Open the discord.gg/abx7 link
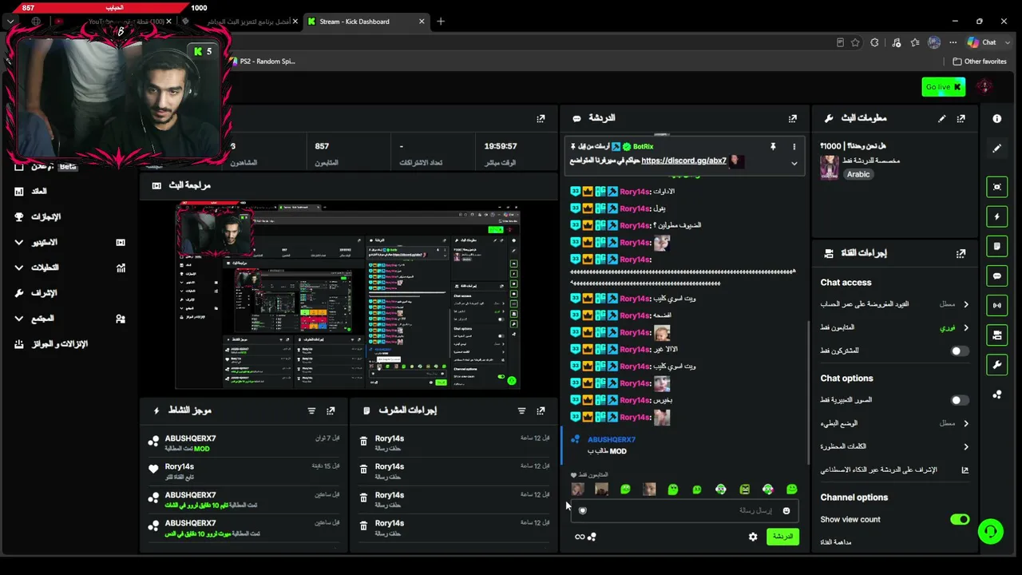The width and height of the screenshot is (1022, 575). [x=683, y=161]
